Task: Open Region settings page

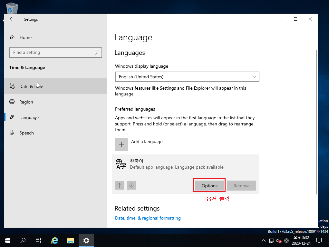Action: tap(56, 102)
